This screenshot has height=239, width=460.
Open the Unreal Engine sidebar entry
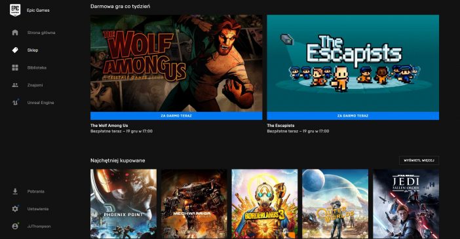(41, 103)
